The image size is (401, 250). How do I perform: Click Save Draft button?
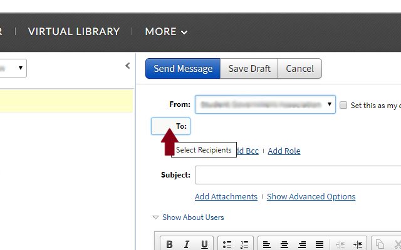coord(249,68)
